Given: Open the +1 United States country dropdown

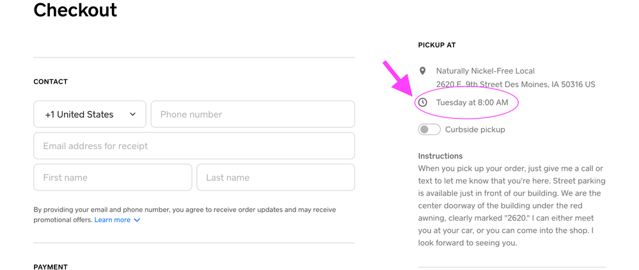Looking at the screenshot, I should [x=90, y=115].
